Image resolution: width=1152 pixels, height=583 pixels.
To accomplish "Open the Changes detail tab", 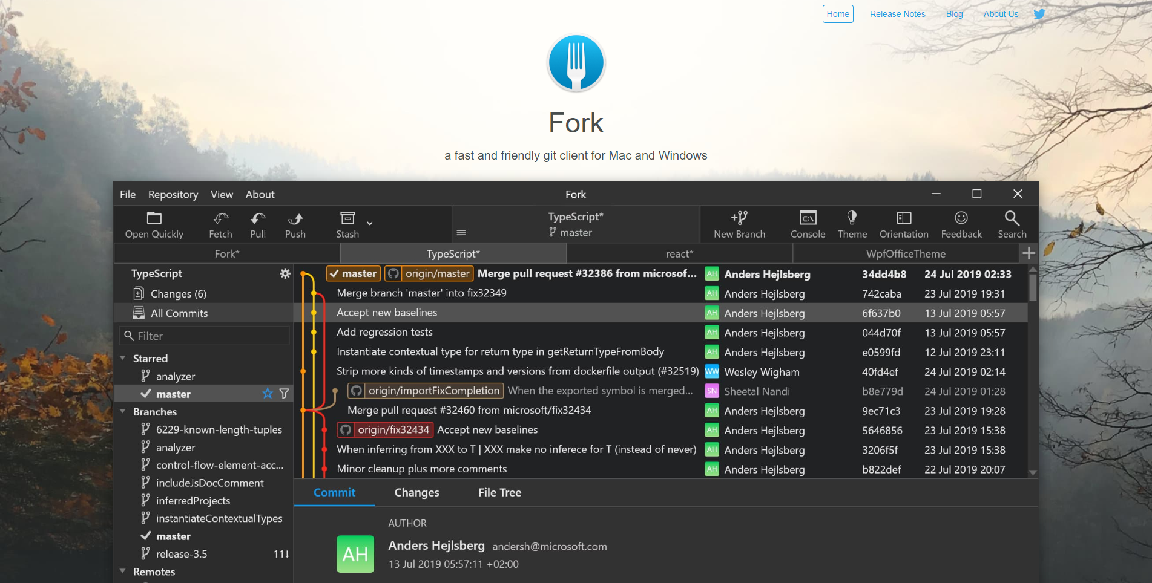I will coord(416,492).
